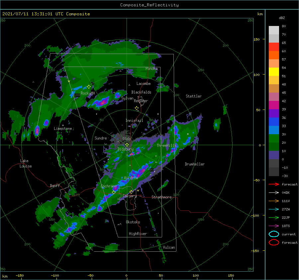Click the red forecast ellipse symbol
This screenshot has height=280, width=299.
(274, 242)
